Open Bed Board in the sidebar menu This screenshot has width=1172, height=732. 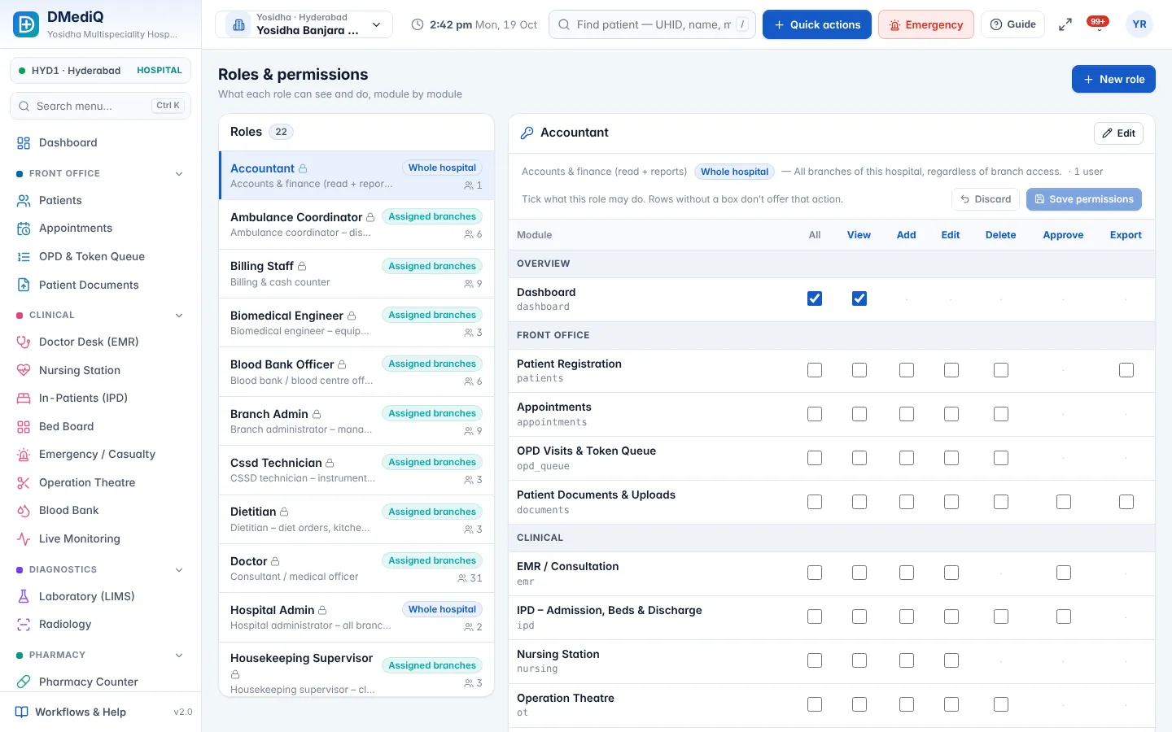tap(100, 427)
